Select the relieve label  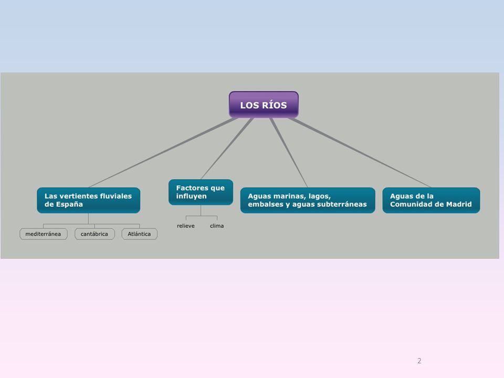(186, 226)
